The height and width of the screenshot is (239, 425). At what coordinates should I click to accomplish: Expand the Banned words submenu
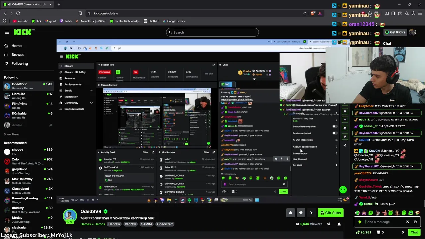click(336, 153)
